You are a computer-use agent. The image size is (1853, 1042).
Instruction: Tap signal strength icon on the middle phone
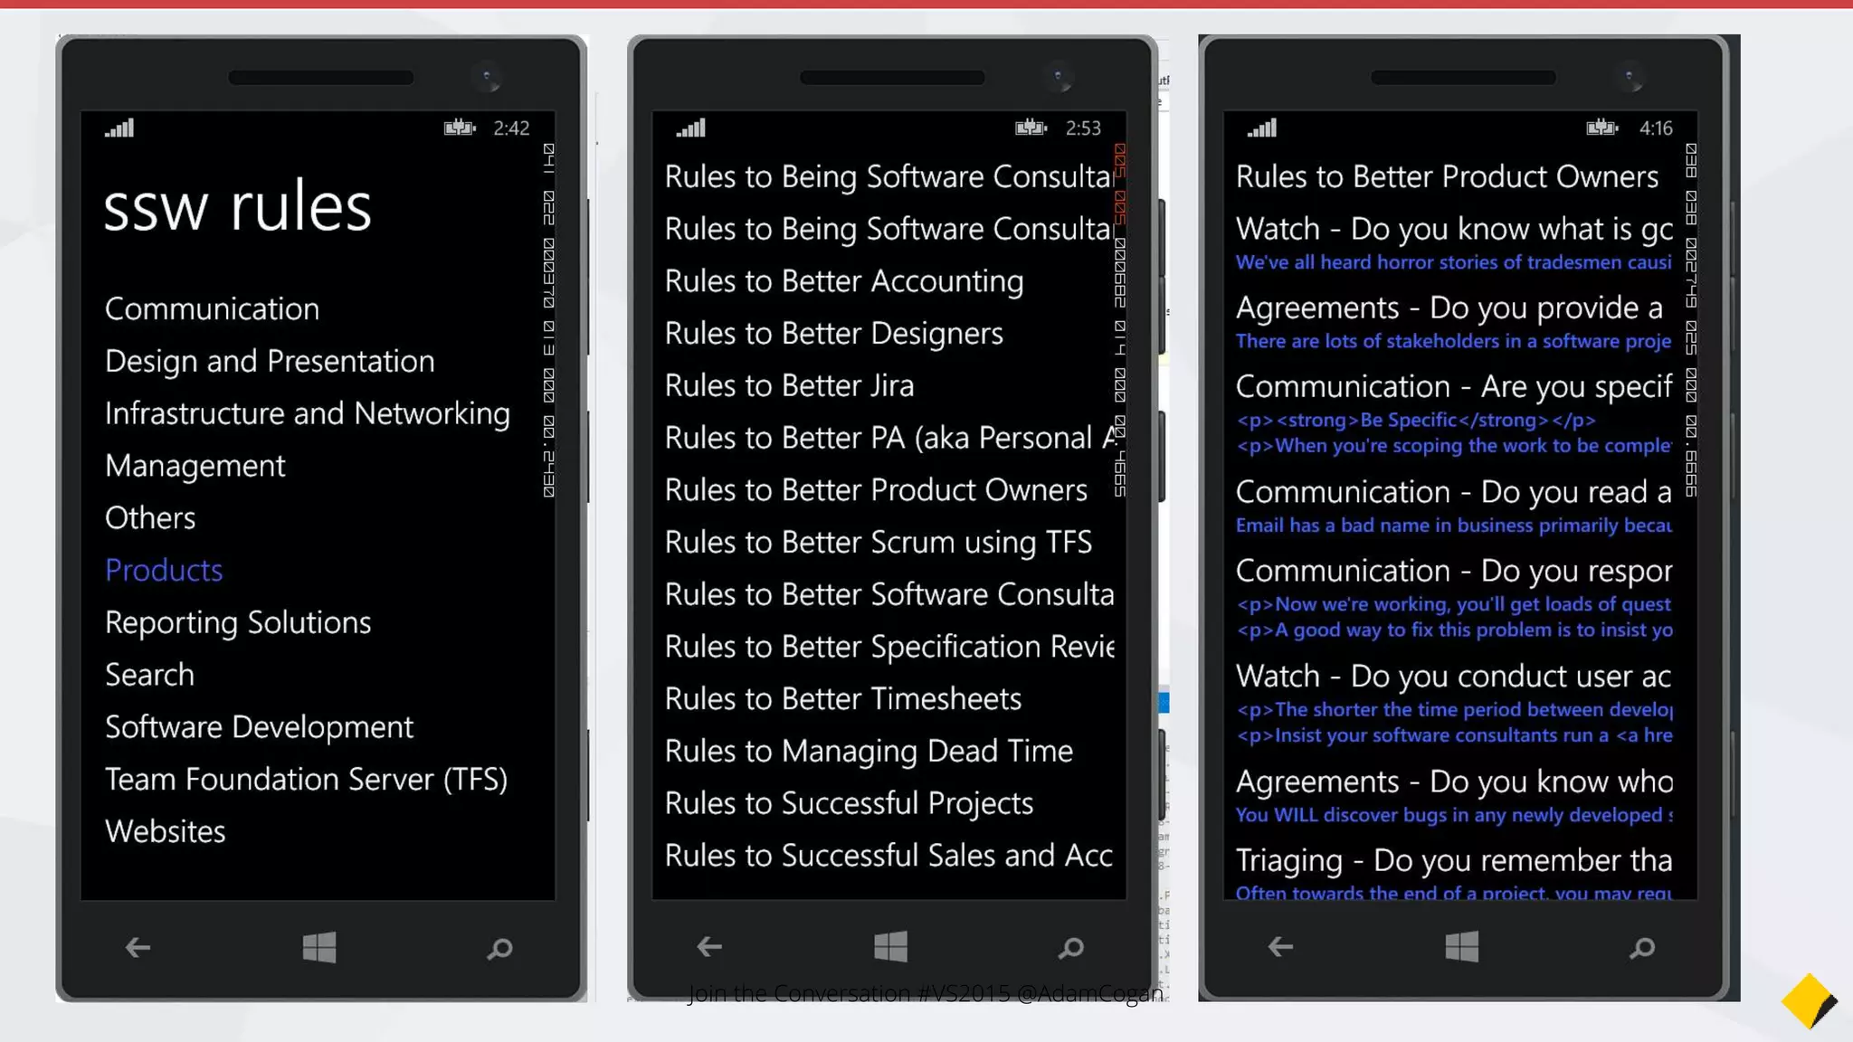click(691, 128)
